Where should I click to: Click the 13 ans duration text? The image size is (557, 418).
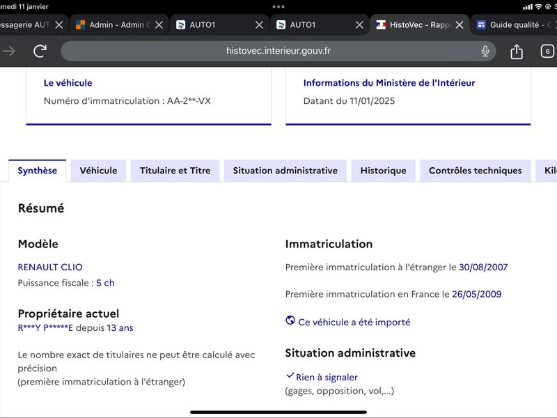pyautogui.click(x=120, y=327)
